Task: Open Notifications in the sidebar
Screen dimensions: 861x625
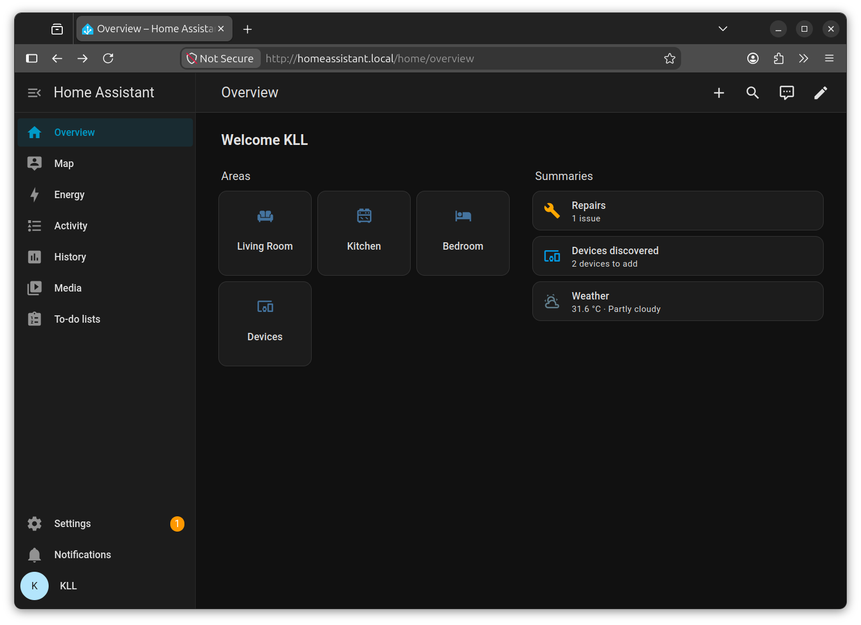Action: tap(105, 555)
